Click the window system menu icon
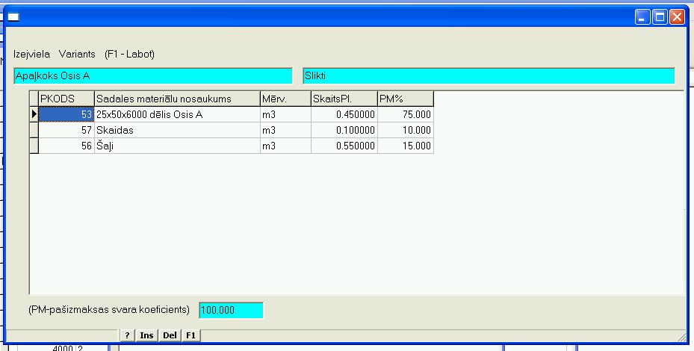Screen dimensions: 694x351 click(13, 17)
